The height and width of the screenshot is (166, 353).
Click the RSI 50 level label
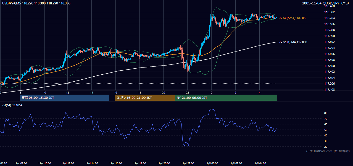(326, 130)
